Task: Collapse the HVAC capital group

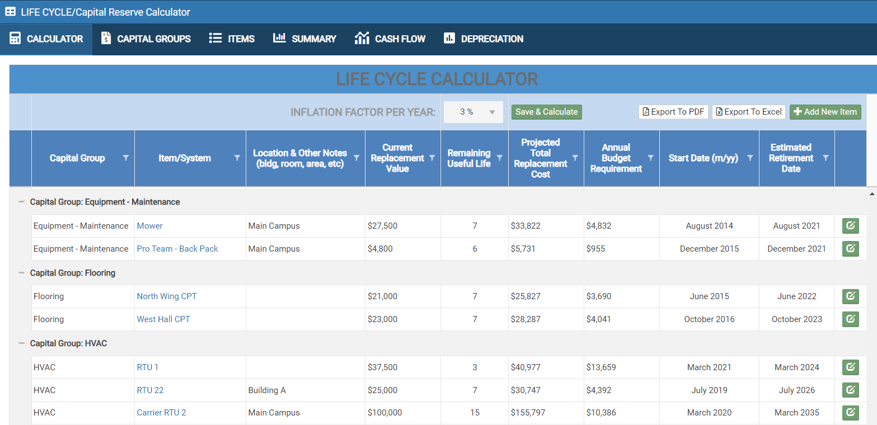Action: click(22, 343)
